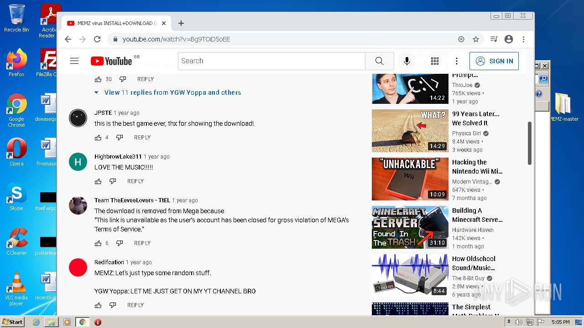The width and height of the screenshot is (584, 328).
Task: Open the YouTube hamburger guide menu
Action: coord(74,61)
